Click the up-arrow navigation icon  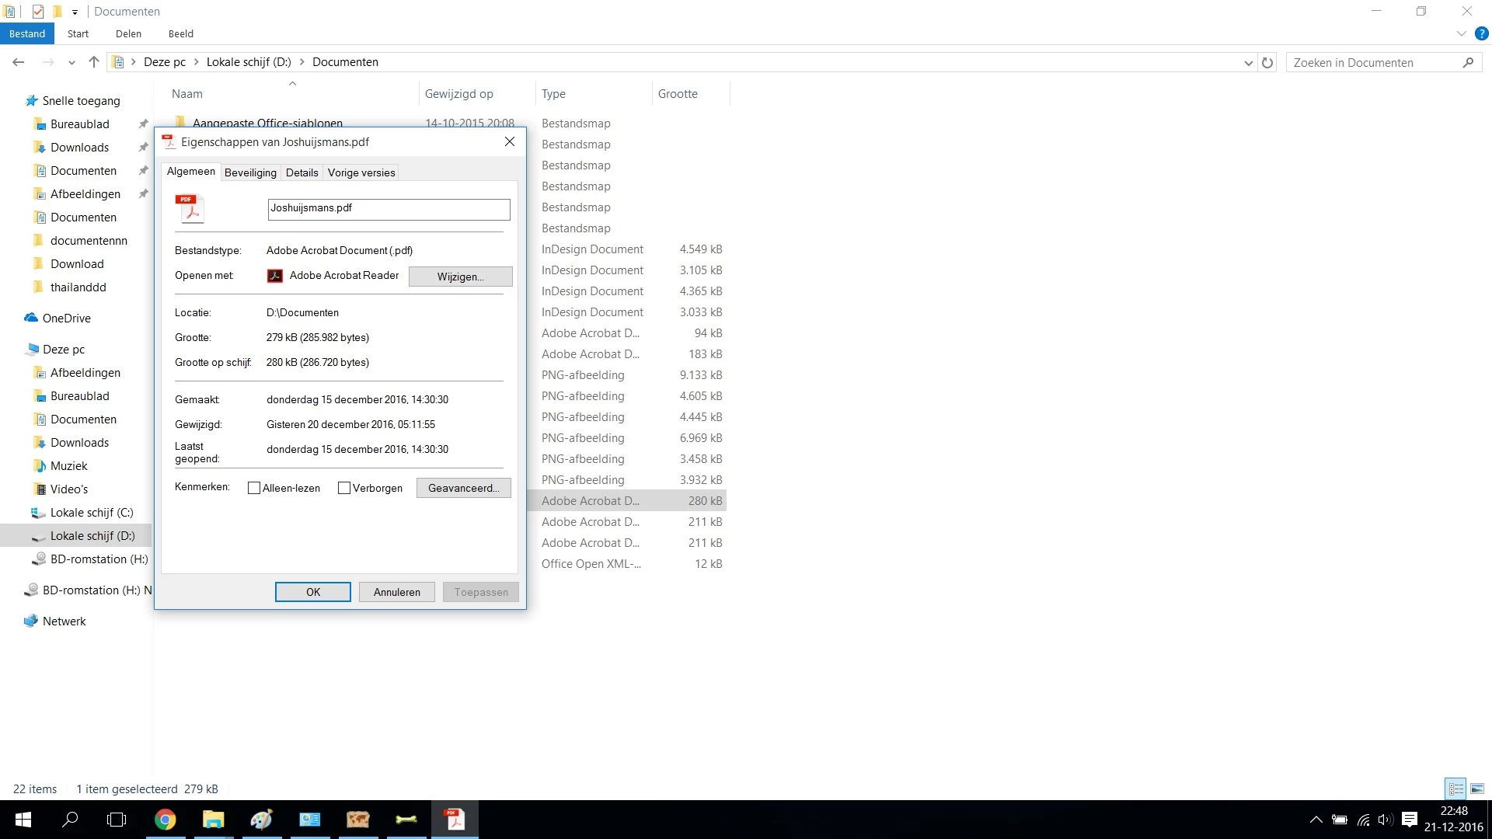coord(94,62)
